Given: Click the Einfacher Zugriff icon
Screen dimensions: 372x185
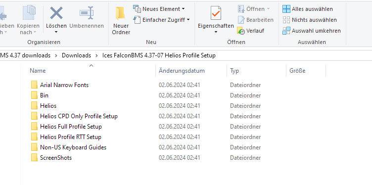Looking at the screenshot, I should tap(137, 20).
